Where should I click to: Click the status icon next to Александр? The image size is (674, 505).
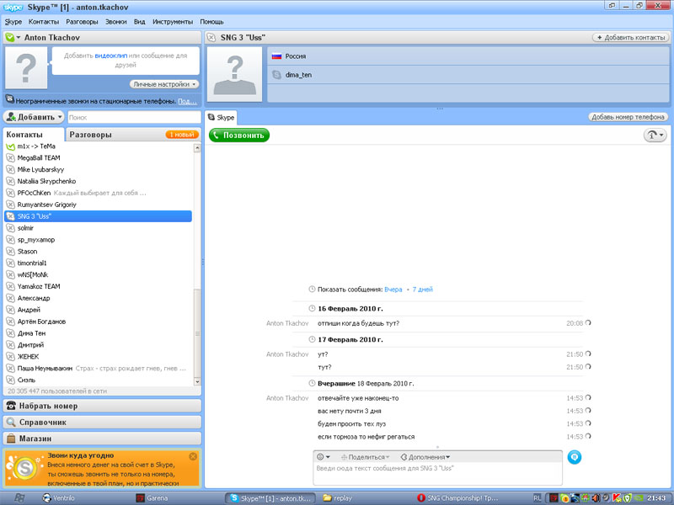coord(11,298)
